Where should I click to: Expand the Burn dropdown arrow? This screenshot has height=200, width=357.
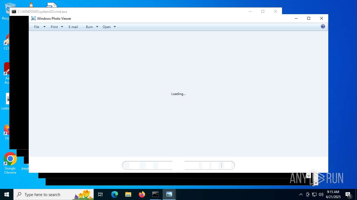click(x=97, y=27)
